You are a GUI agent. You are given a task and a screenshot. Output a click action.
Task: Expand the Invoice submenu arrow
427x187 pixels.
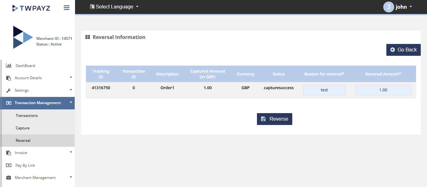tap(71, 152)
